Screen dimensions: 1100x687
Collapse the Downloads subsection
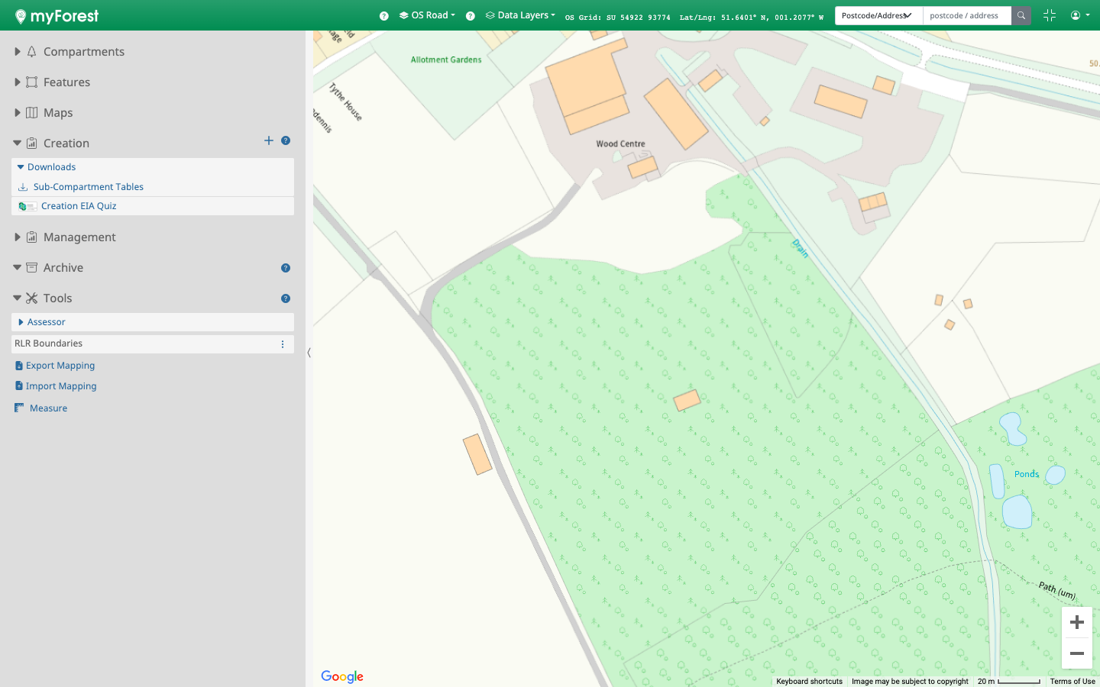(21, 167)
